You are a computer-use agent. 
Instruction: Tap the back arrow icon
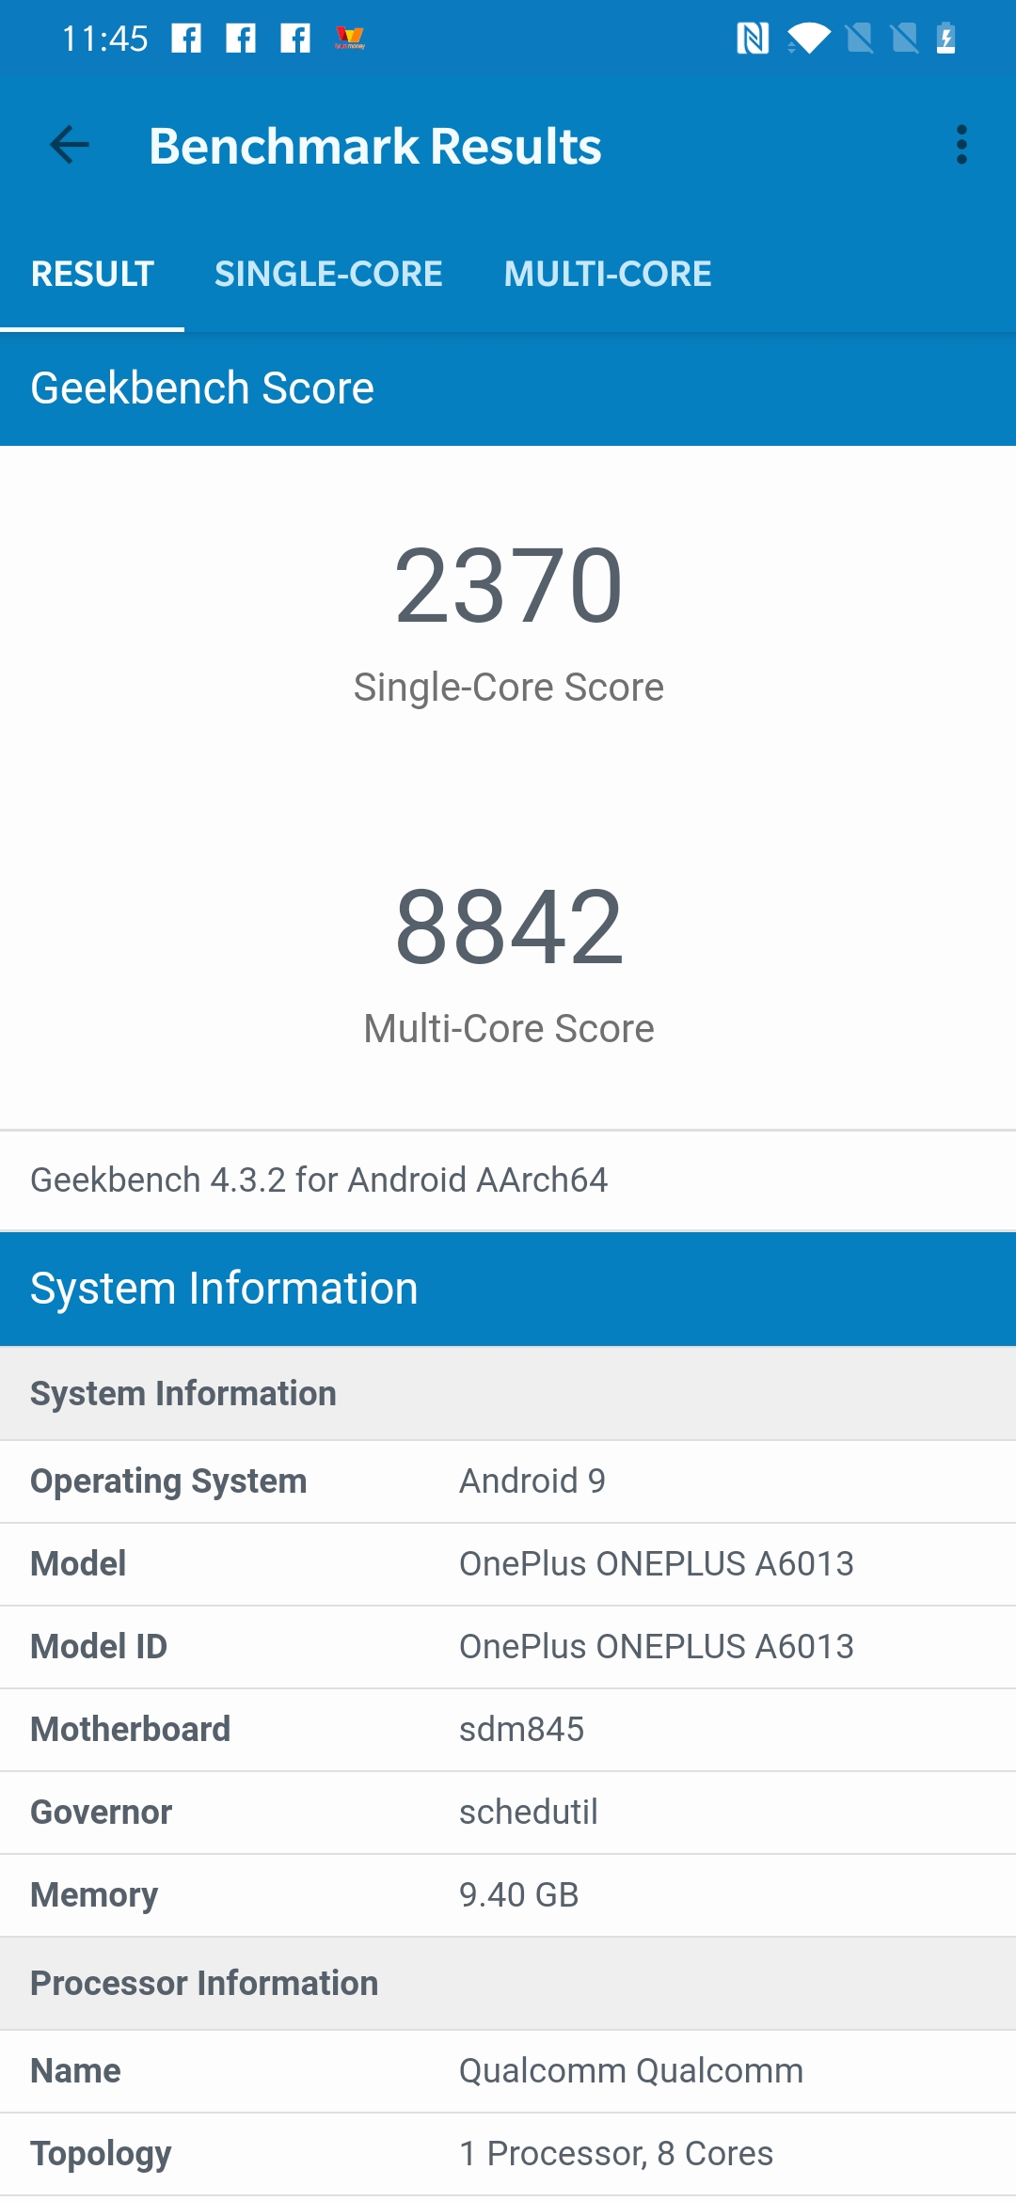[x=70, y=145]
